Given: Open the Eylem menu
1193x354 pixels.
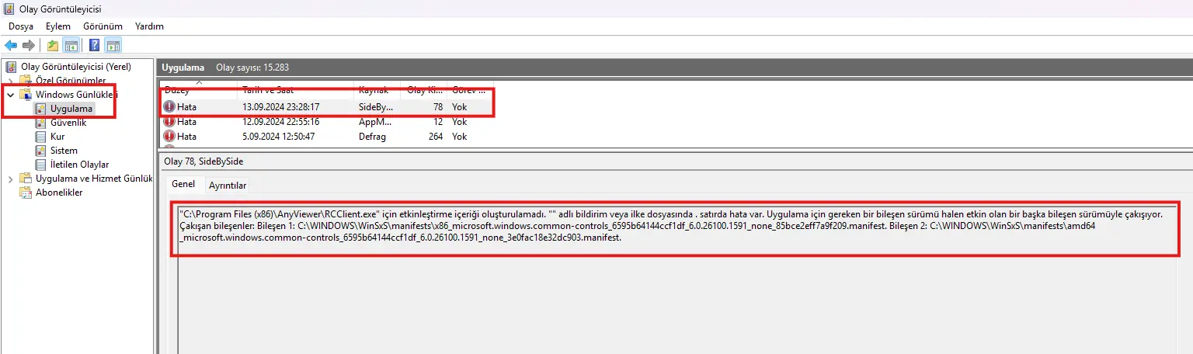Looking at the screenshot, I should point(58,26).
